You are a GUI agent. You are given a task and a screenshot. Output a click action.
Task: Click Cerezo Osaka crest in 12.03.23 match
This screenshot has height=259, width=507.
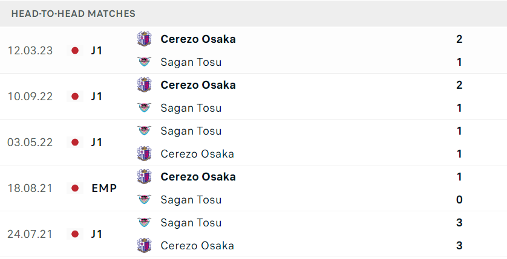144,39
